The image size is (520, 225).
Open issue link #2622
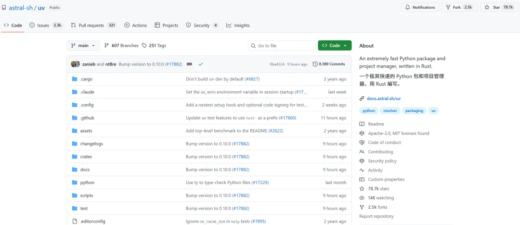click(x=275, y=131)
